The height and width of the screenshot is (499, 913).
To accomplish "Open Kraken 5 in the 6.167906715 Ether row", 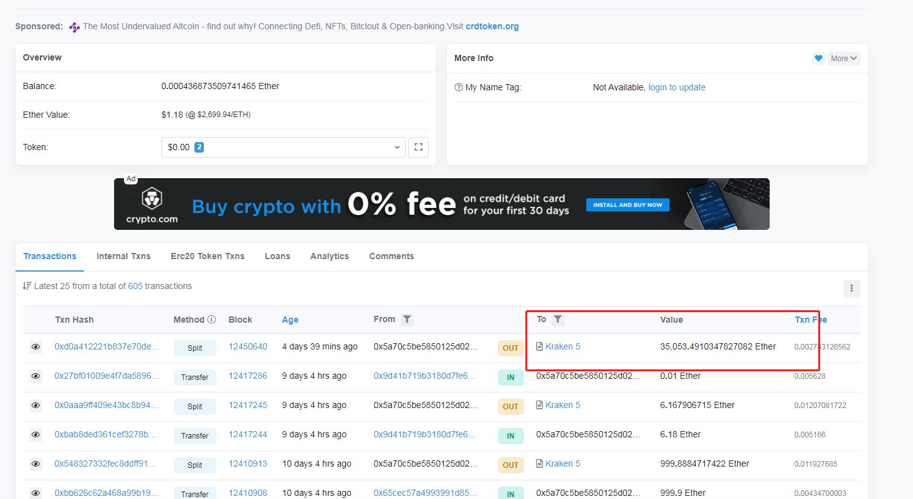I will pos(563,405).
